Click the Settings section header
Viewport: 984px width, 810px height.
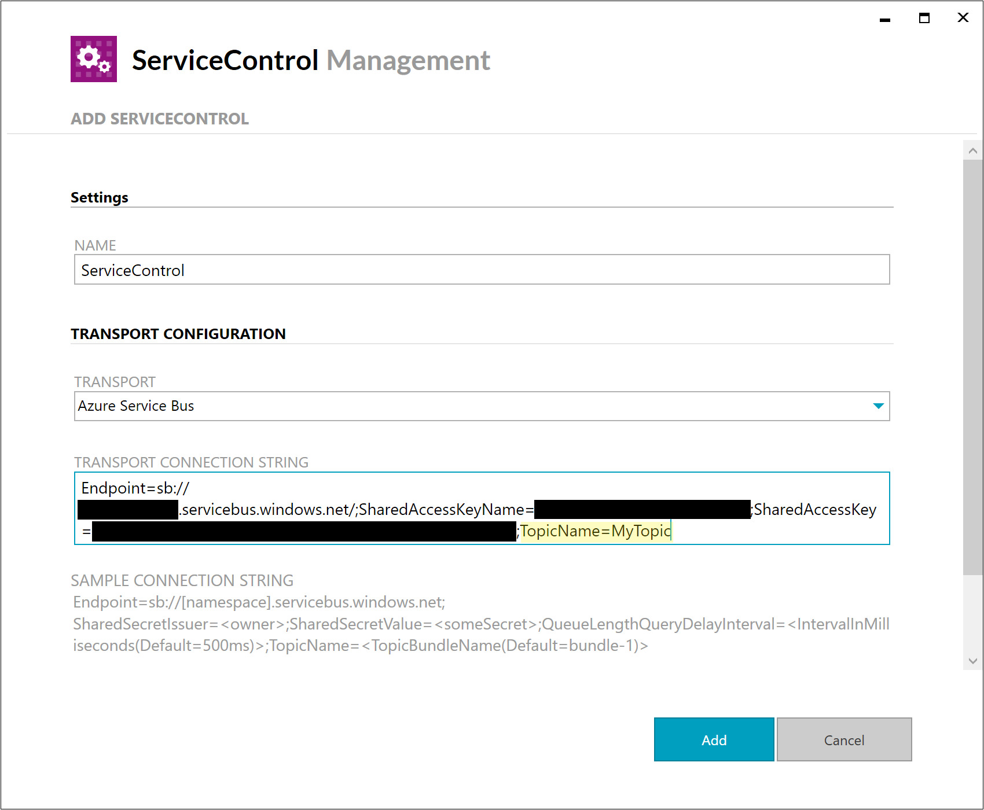[100, 197]
